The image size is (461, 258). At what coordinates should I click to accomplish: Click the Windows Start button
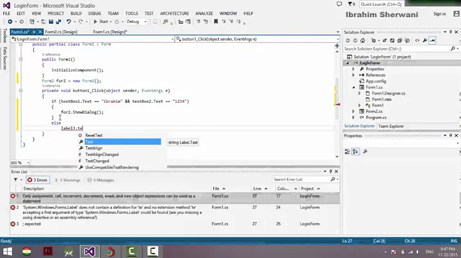coord(7,252)
